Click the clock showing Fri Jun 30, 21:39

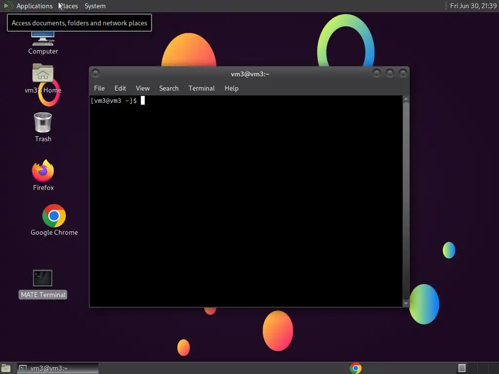pyautogui.click(x=473, y=6)
